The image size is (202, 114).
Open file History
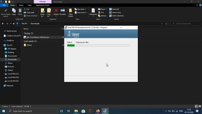pos(102,16)
